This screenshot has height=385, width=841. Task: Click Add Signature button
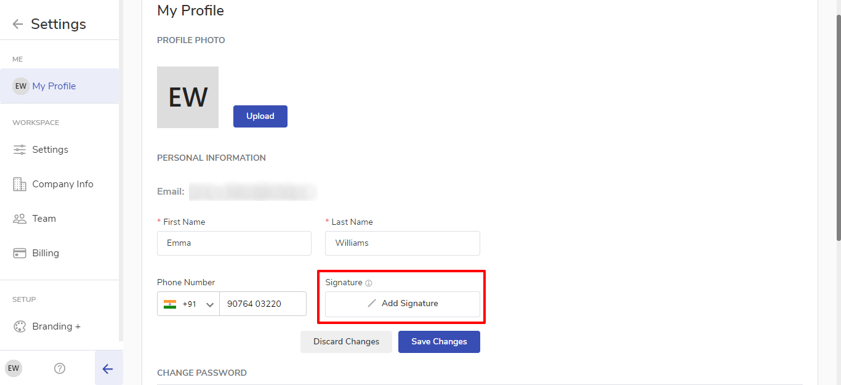pyautogui.click(x=403, y=304)
